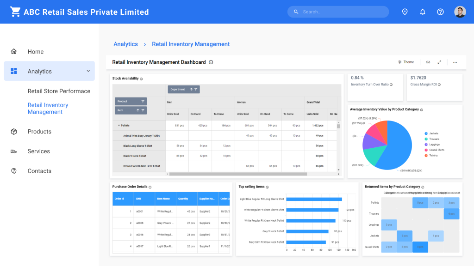This screenshot has height=266, width=474.
Task: Click the location pin icon in the header
Action: pos(405,12)
